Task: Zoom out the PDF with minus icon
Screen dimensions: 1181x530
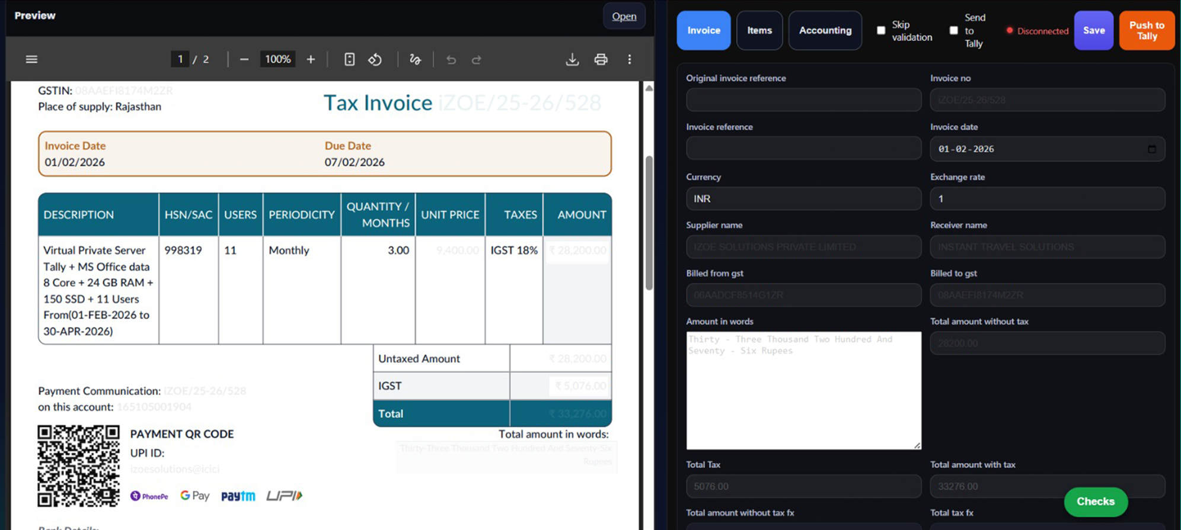Action: click(244, 59)
